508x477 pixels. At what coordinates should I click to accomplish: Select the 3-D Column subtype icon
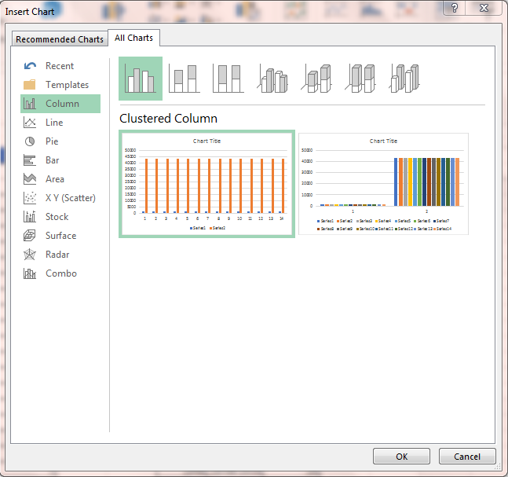(x=404, y=79)
